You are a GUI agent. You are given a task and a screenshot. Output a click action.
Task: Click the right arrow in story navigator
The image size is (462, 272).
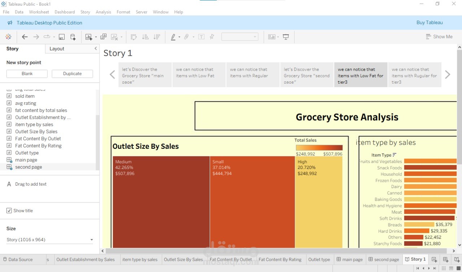448,74
